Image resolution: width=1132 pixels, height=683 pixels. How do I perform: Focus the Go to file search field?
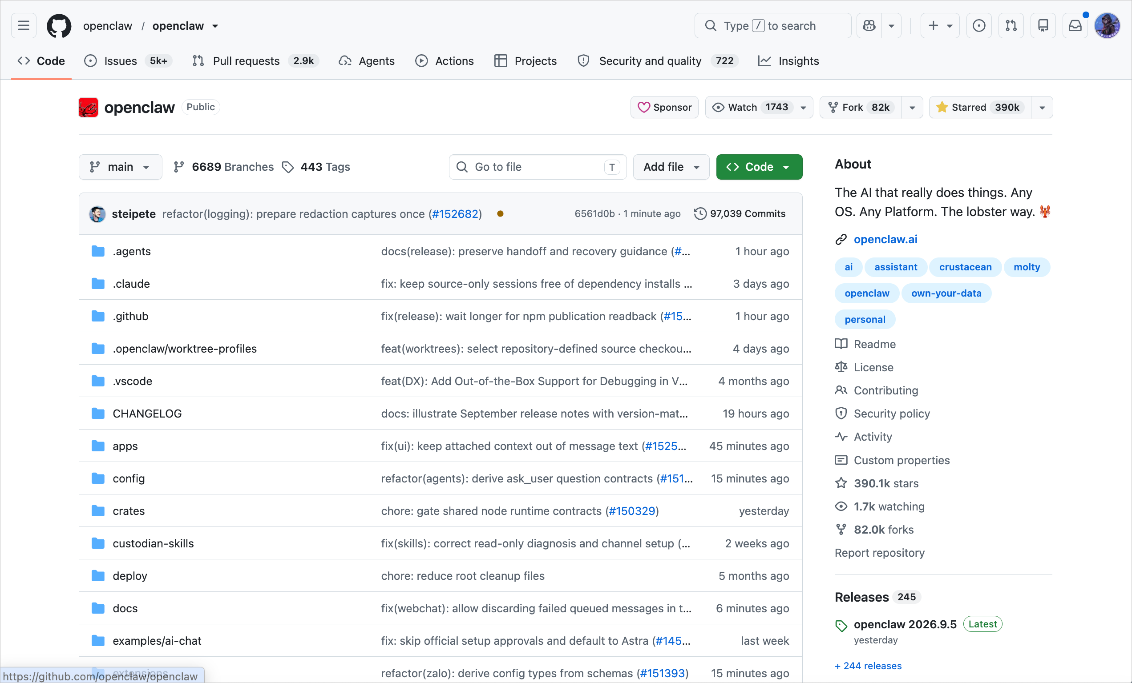(538, 167)
